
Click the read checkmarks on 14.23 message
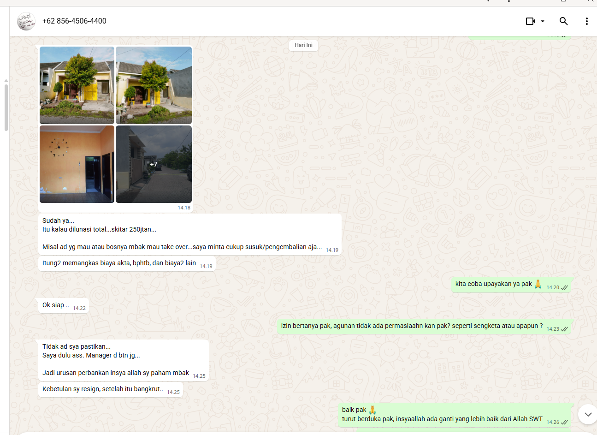pyautogui.click(x=564, y=329)
